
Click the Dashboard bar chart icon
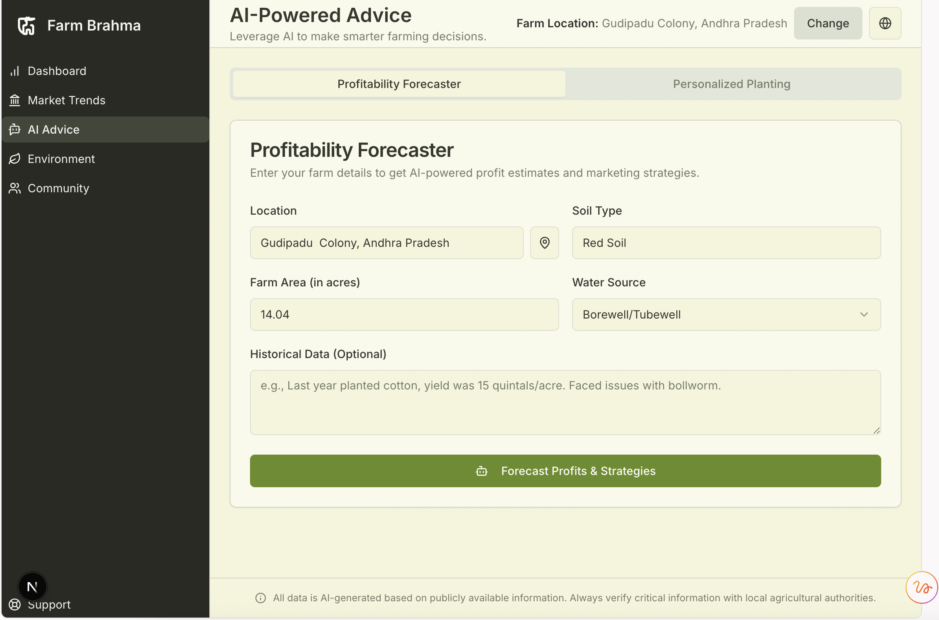pyautogui.click(x=15, y=71)
